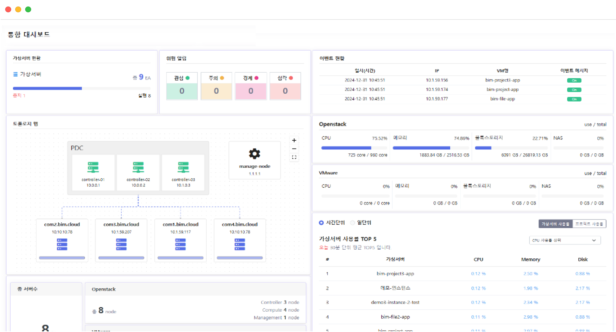Screen dimensions: 616x332
Task: Click the 중지 1 stopped count
Action: point(19,96)
